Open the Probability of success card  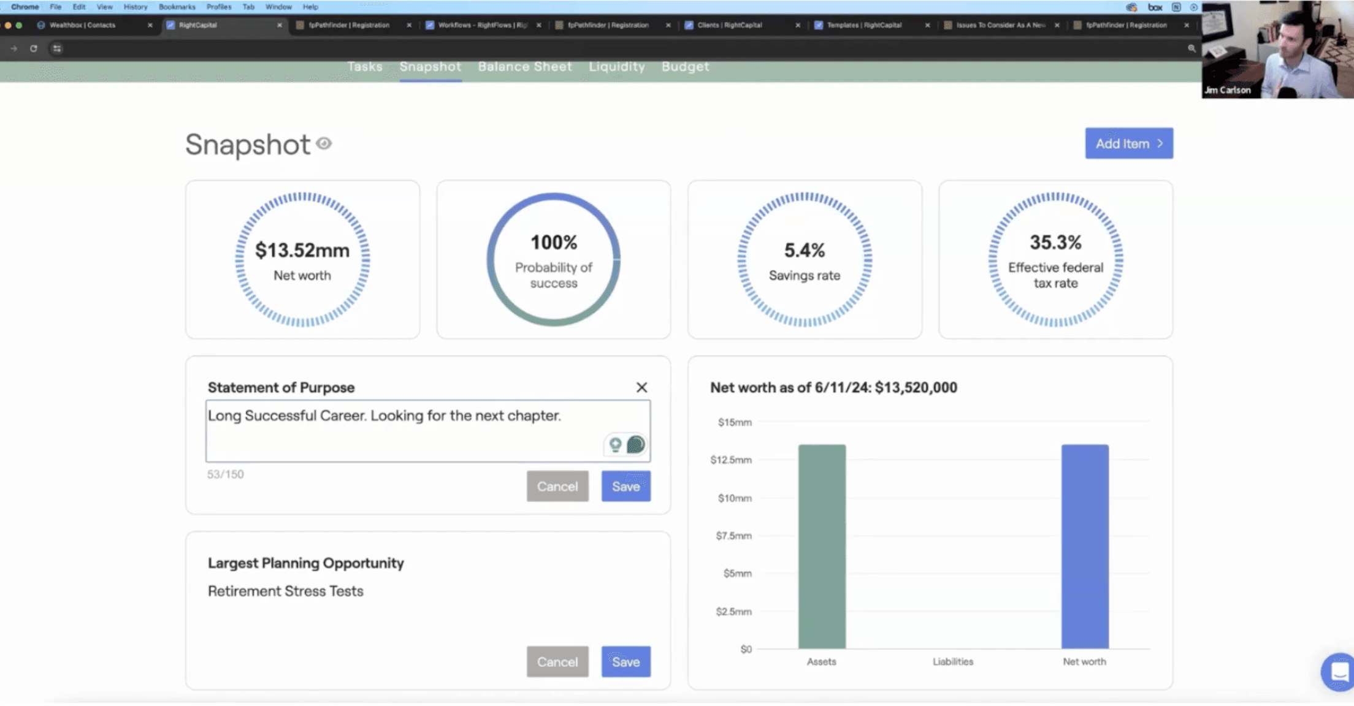point(553,259)
